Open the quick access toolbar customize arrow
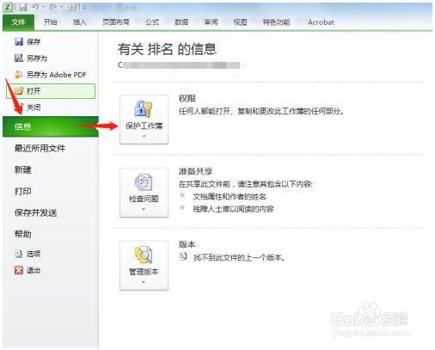Viewport: 435px width, 350px height. click(84, 8)
